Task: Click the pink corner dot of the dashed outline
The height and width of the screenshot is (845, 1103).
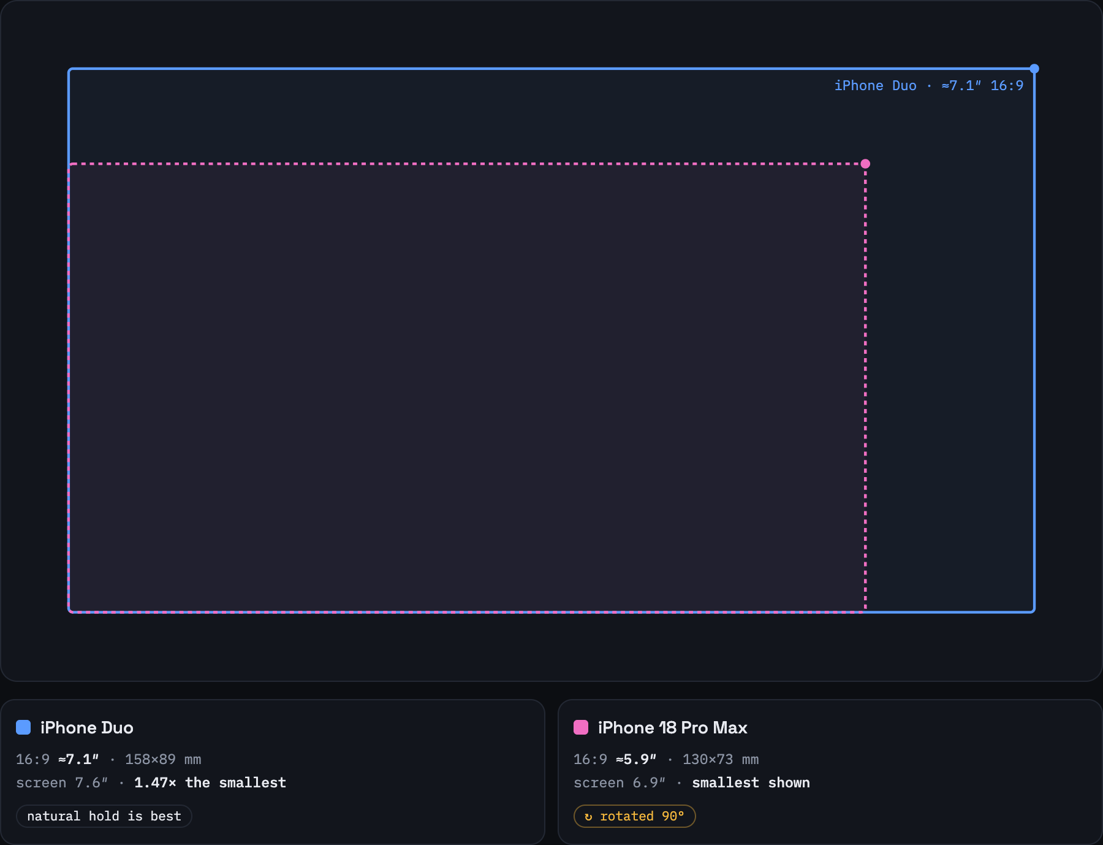Action: 865,164
